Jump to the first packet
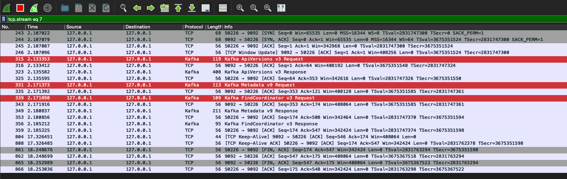The height and width of the screenshot is (179, 567). [178, 8]
